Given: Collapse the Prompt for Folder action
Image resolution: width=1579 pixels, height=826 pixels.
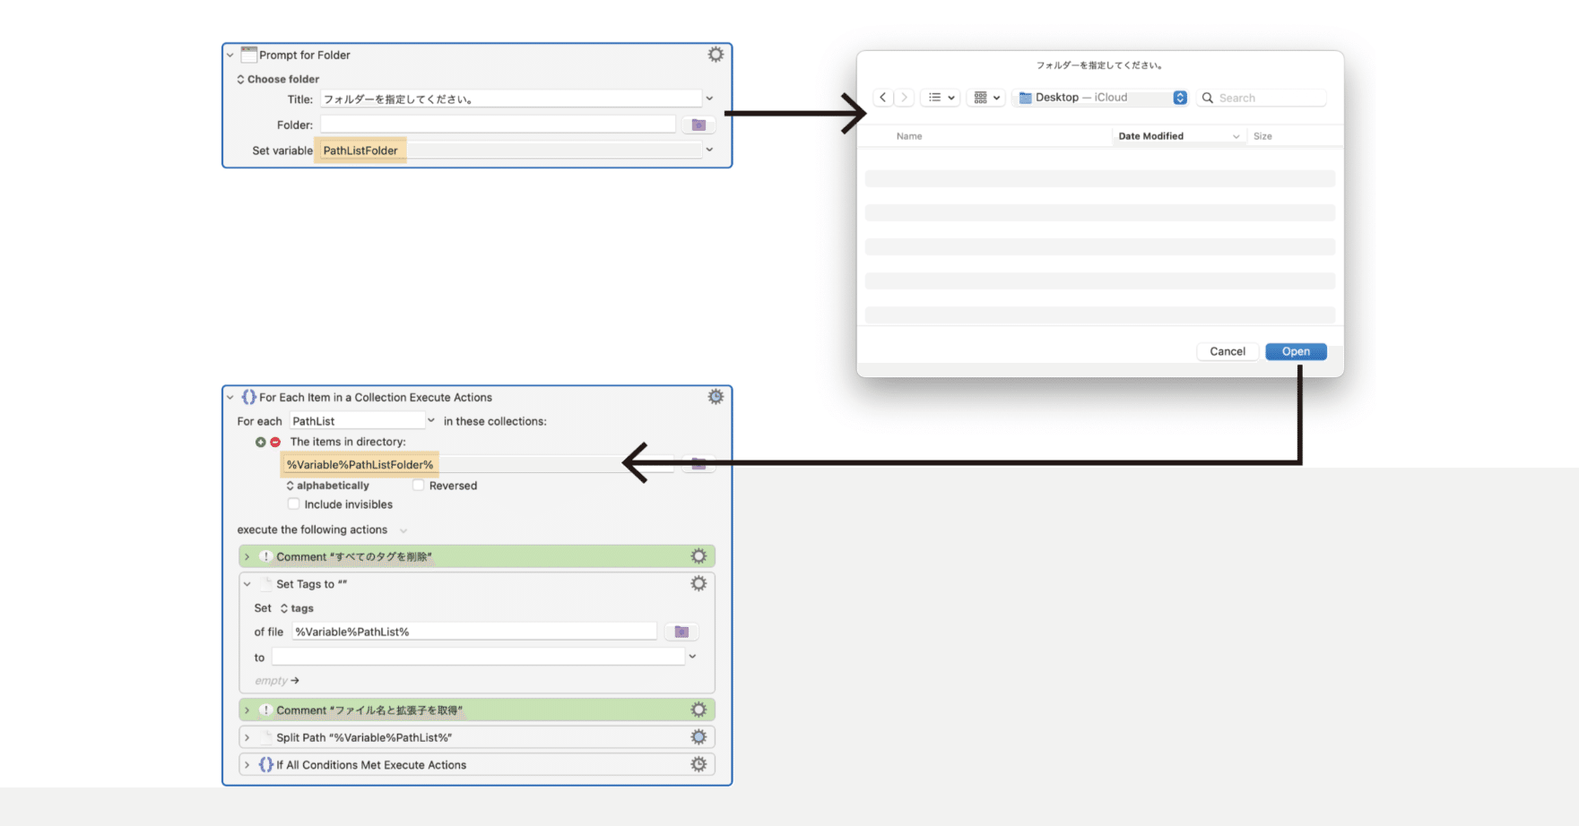Looking at the screenshot, I should coord(230,56).
